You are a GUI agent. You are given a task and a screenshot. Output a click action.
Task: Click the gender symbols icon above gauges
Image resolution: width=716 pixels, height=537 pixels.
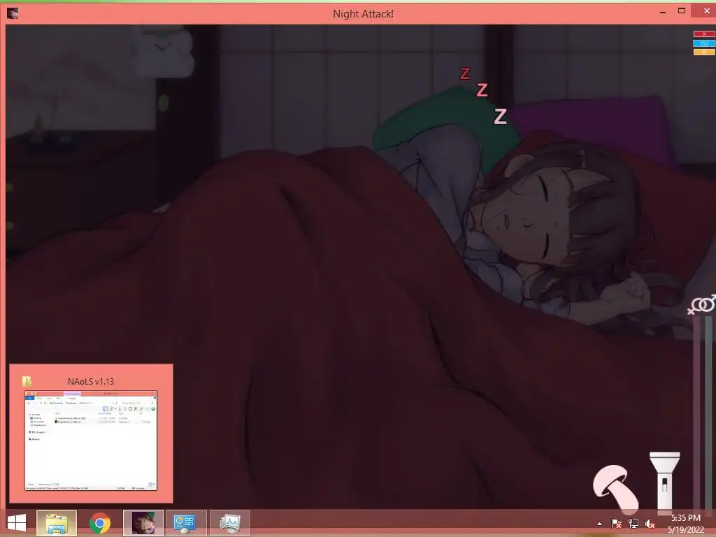coord(702,305)
